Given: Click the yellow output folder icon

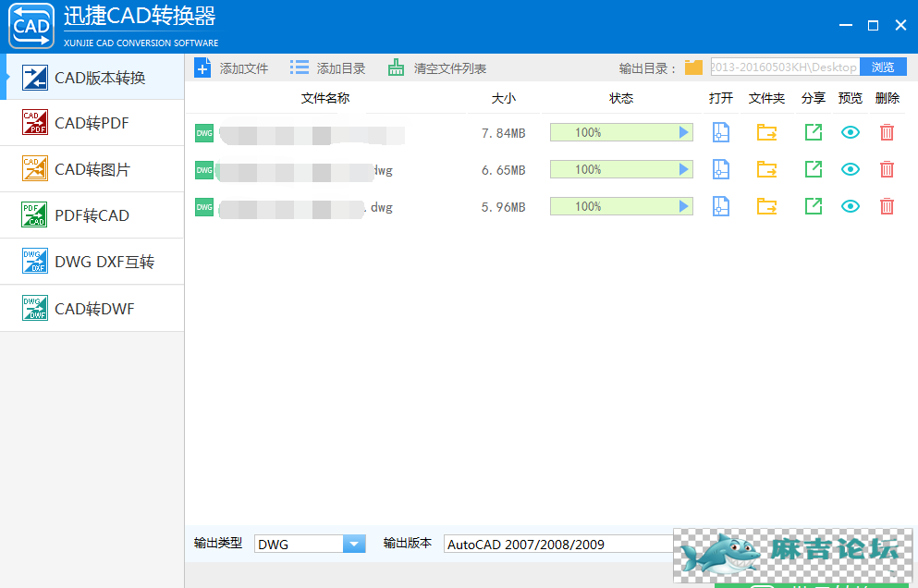Looking at the screenshot, I should point(693,67).
